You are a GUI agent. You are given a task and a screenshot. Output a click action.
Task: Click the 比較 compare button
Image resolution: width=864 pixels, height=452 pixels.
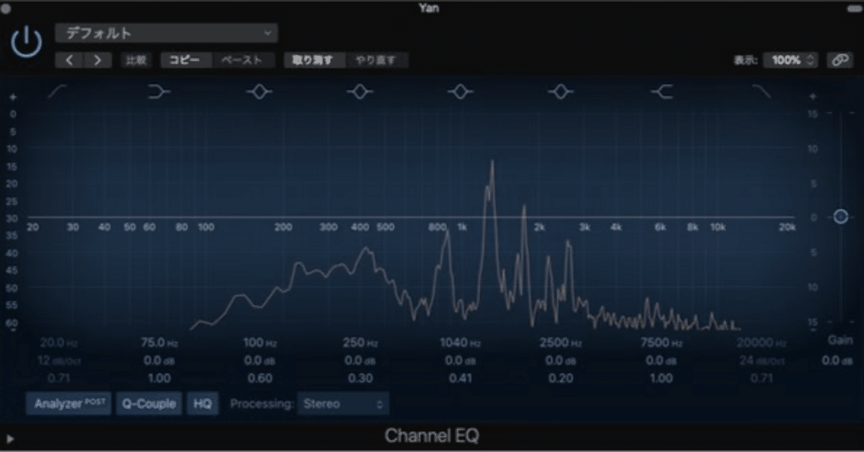click(x=136, y=60)
